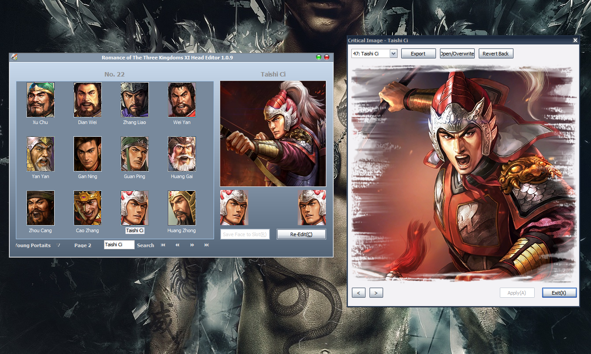Select Zhang Liao portrait
This screenshot has height=354, width=591.
click(135, 99)
